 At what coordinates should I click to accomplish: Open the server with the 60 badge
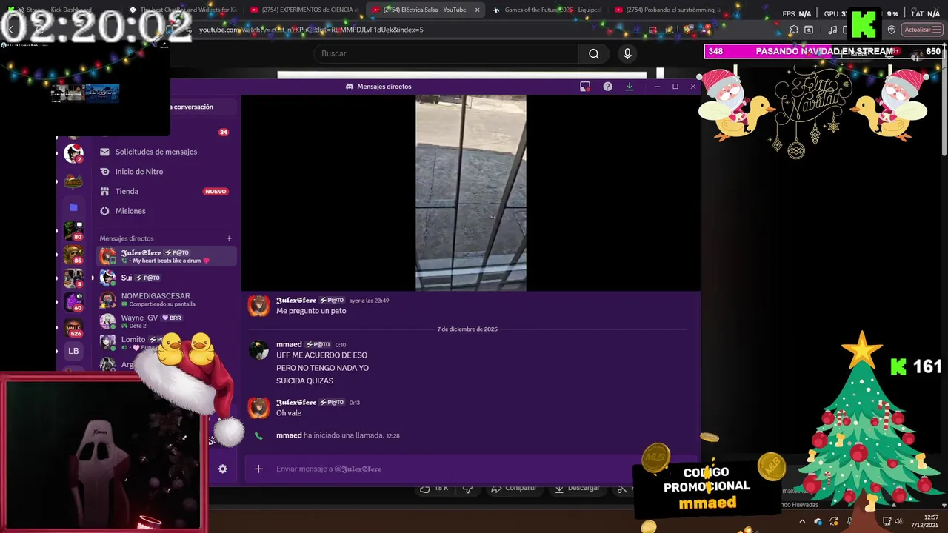(x=73, y=302)
